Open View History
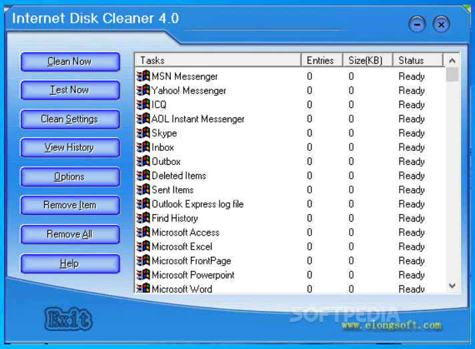475x349 pixels. coord(70,147)
